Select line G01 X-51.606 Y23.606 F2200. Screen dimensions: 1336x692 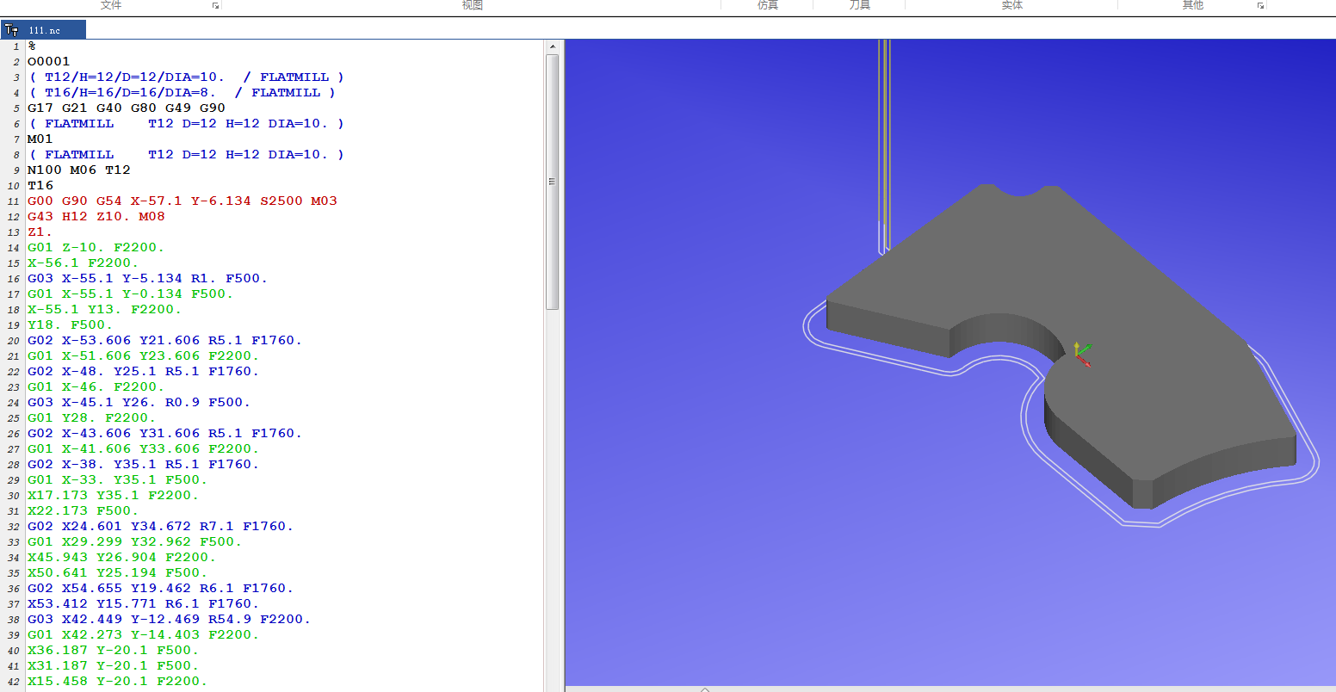pyautogui.click(x=144, y=356)
